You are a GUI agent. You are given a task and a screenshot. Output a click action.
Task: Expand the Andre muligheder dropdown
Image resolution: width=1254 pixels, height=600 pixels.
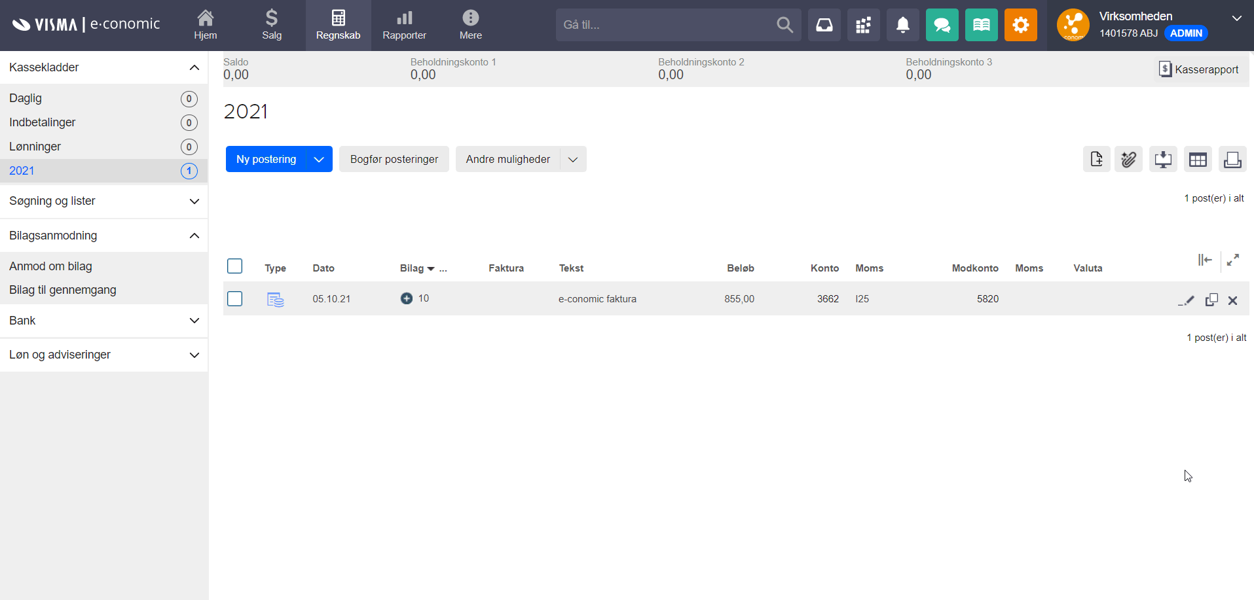coord(573,160)
